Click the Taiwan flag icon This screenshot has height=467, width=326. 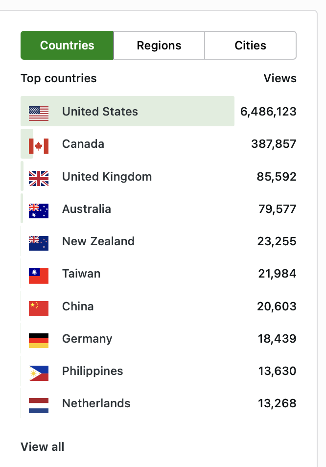click(x=39, y=276)
